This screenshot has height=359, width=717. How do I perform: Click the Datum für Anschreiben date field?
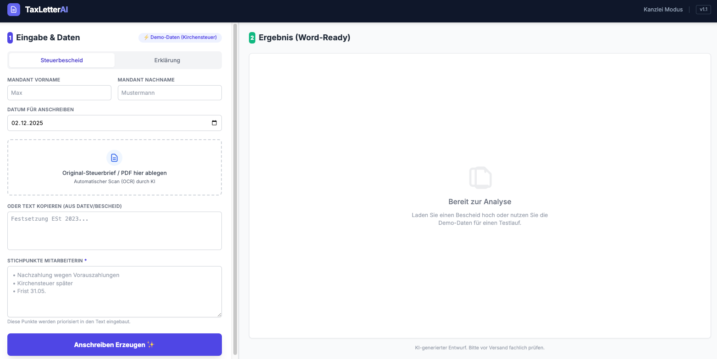(x=105, y=123)
